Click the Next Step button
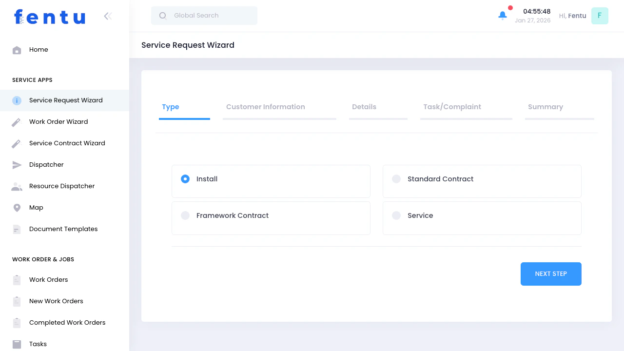 pyautogui.click(x=551, y=273)
